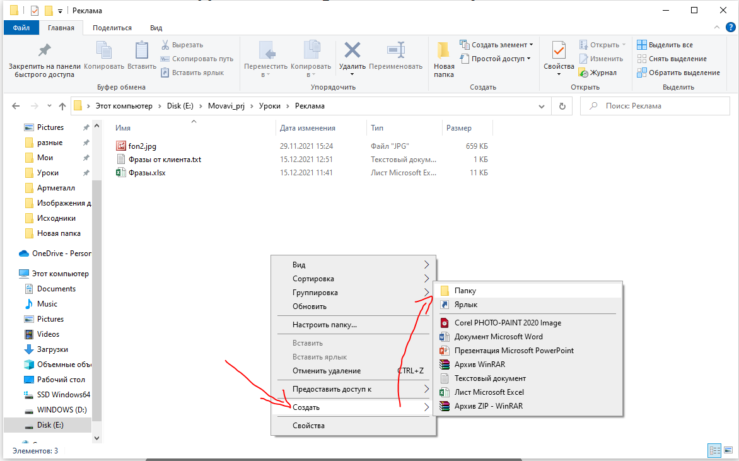739x461 pixels.
Task: Choose Настроить папку in context menu
Action: pos(353,325)
